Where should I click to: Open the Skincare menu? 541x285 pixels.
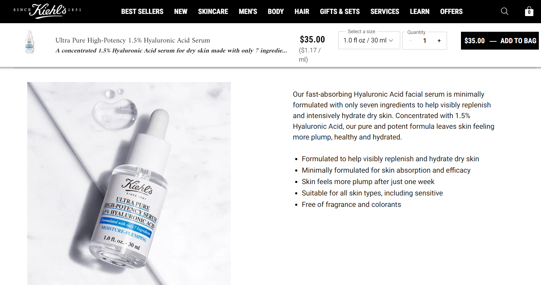[x=213, y=11]
